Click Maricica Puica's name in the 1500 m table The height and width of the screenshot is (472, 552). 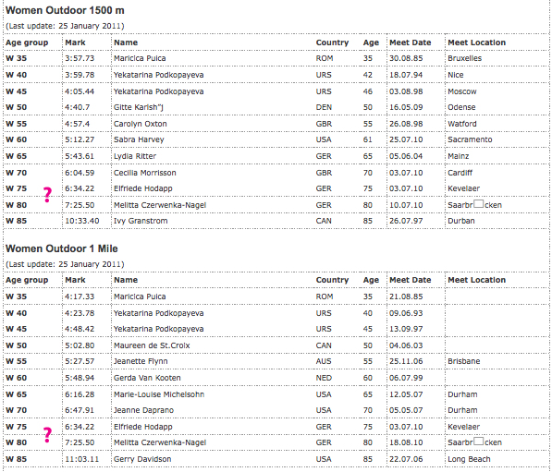(x=140, y=58)
